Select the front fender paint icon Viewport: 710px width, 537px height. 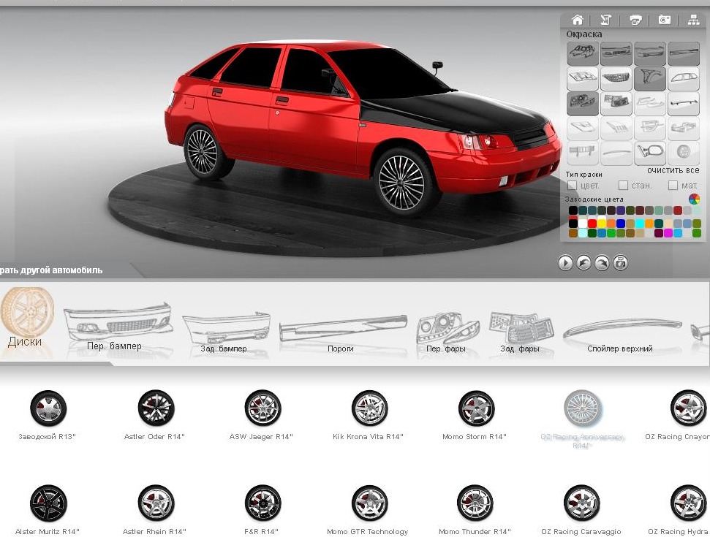click(x=650, y=79)
